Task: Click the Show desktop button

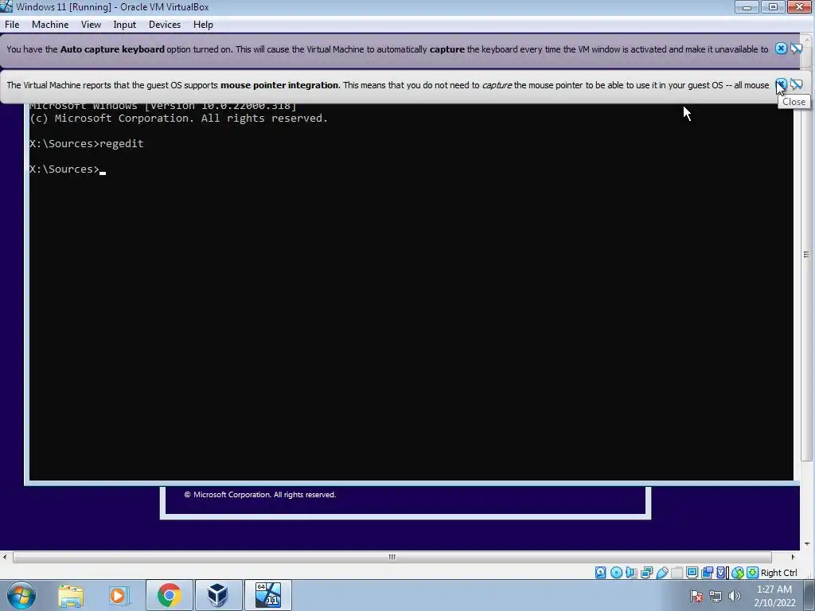Action: pyautogui.click(x=809, y=595)
